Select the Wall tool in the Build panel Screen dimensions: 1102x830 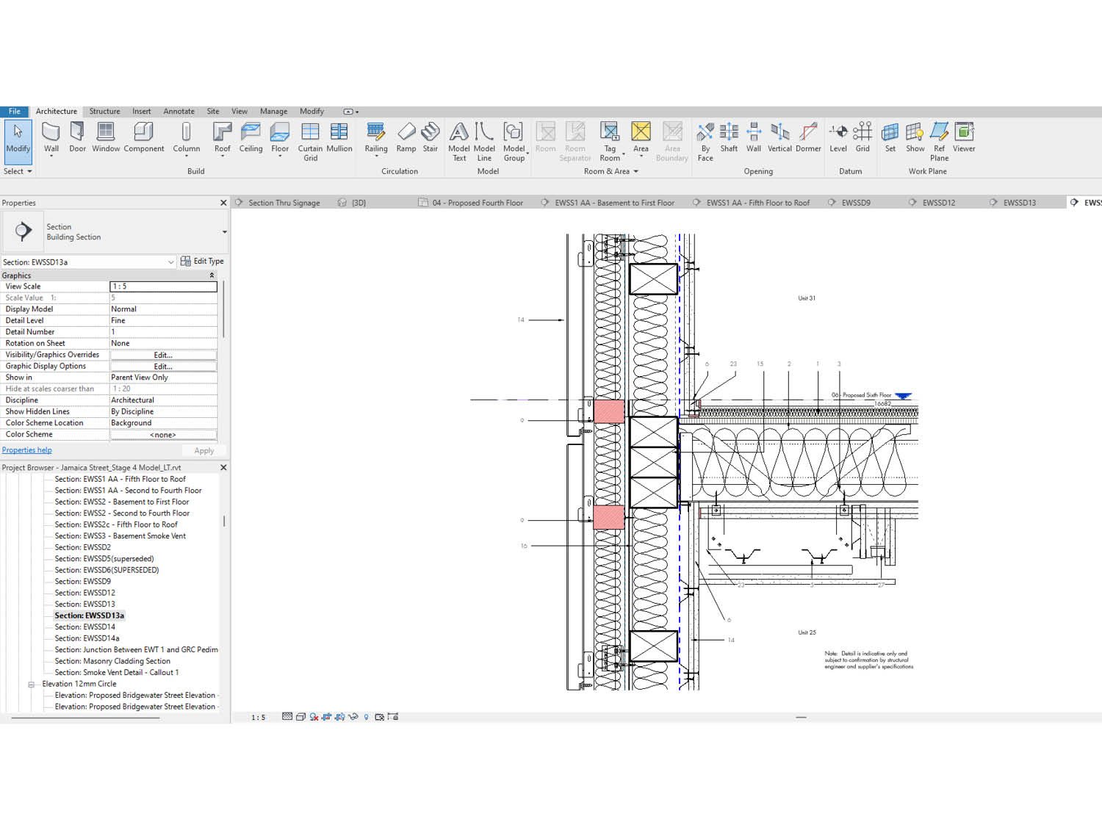tap(51, 136)
